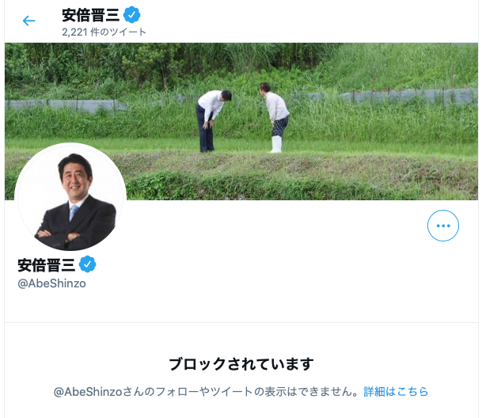The width and height of the screenshot is (482, 418).
Task: Click the @AbeShinzoさんのフォロー message text
Action: (206, 392)
